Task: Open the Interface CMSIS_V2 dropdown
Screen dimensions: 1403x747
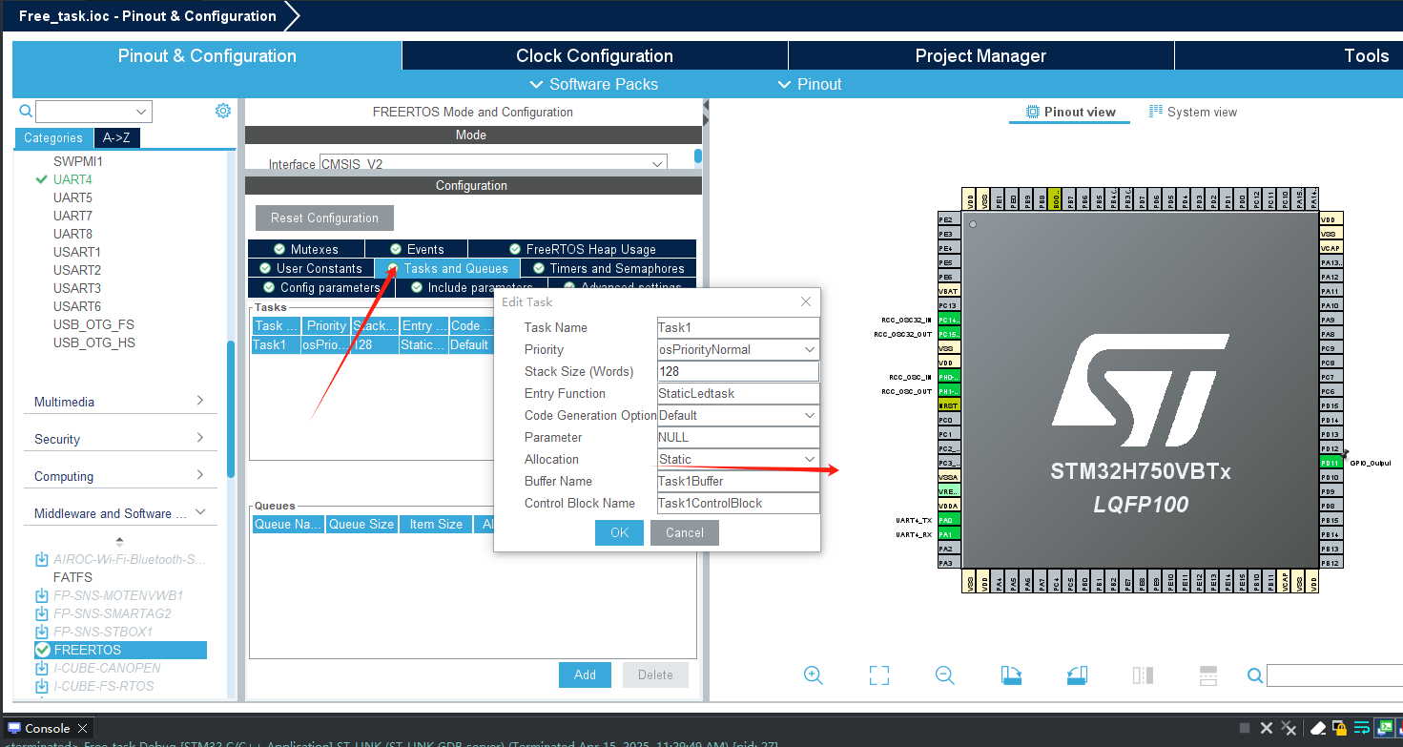Action: 655,163
